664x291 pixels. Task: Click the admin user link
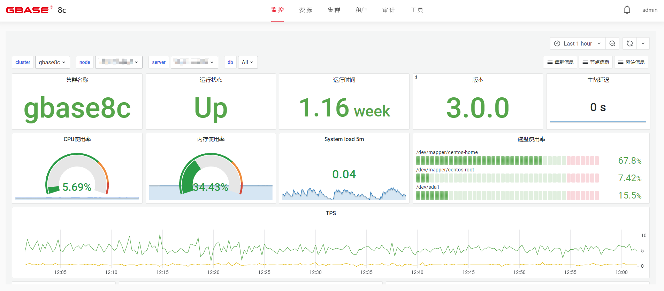[x=650, y=10]
